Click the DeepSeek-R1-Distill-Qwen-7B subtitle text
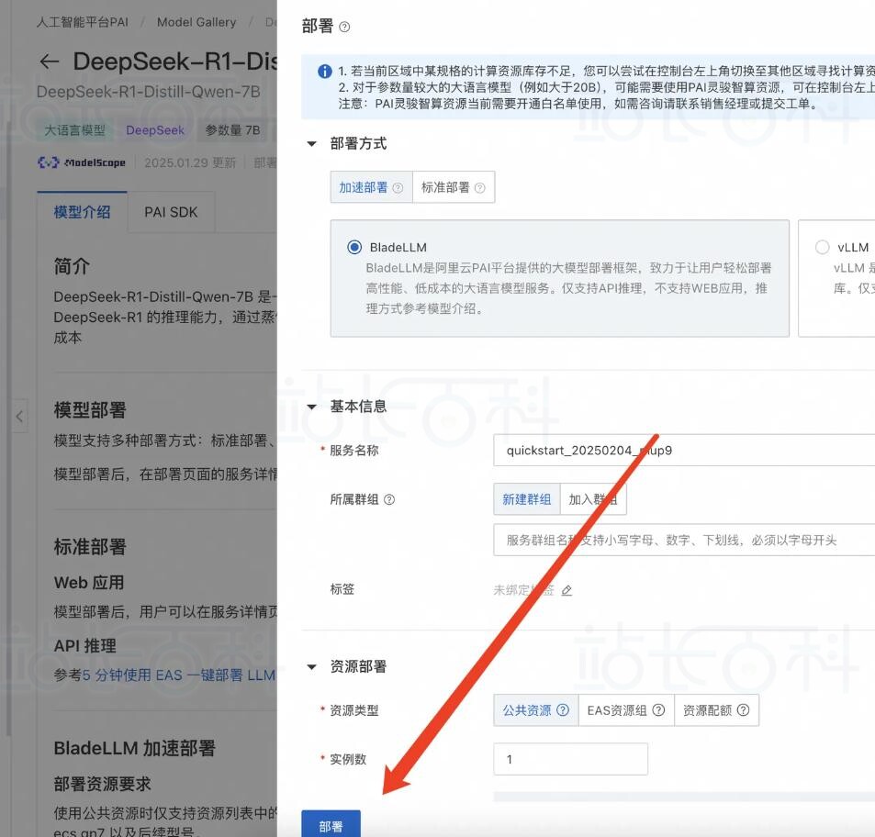 149,92
